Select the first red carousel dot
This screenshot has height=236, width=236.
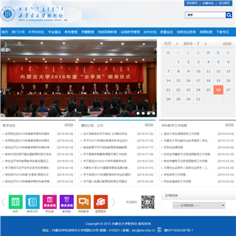[x=133, y=113]
